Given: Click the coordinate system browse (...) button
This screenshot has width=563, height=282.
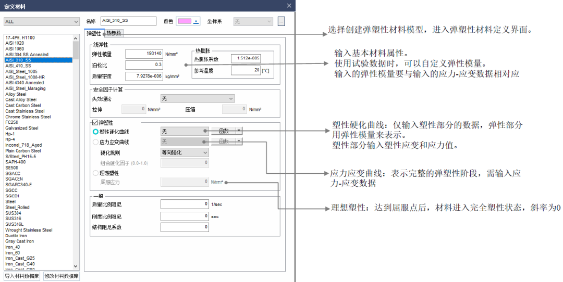Looking at the screenshot, I should click(x=281, y=21).
